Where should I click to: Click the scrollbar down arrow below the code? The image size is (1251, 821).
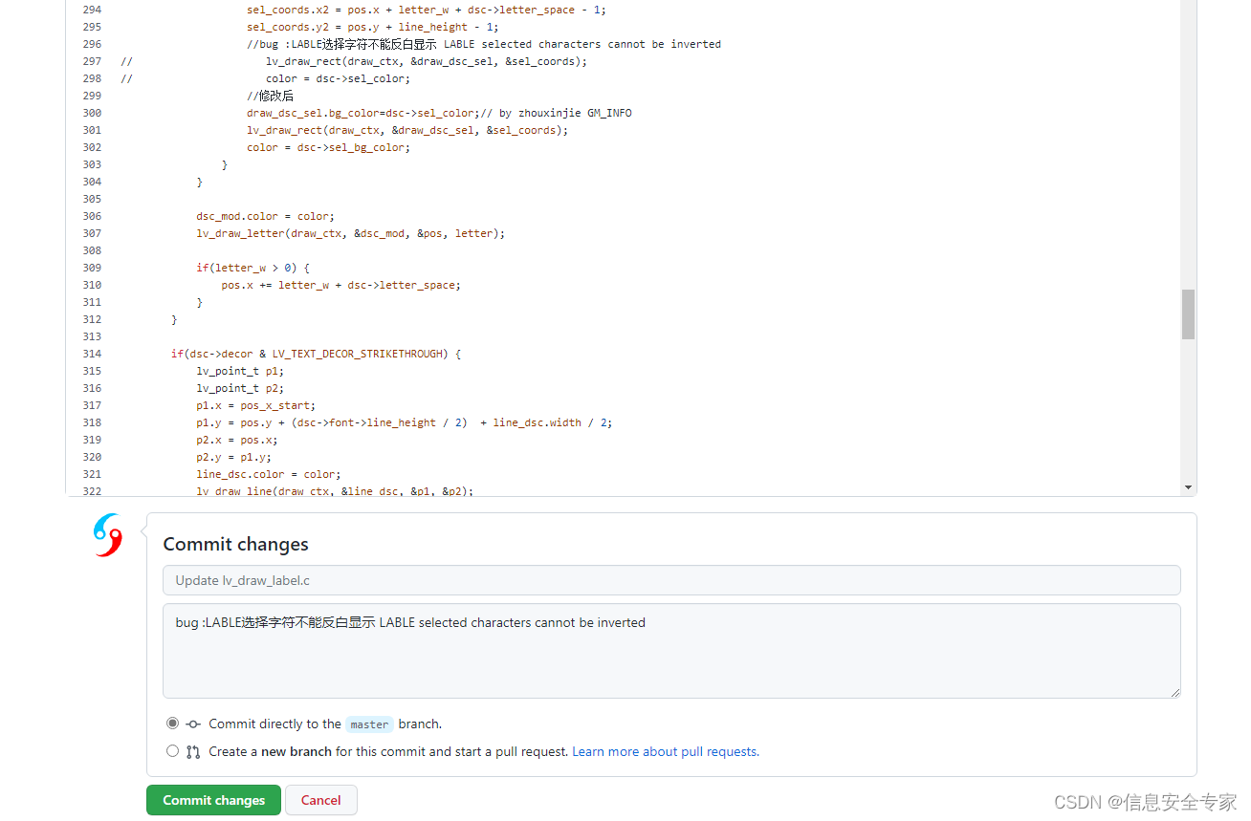click(1188, 486)
